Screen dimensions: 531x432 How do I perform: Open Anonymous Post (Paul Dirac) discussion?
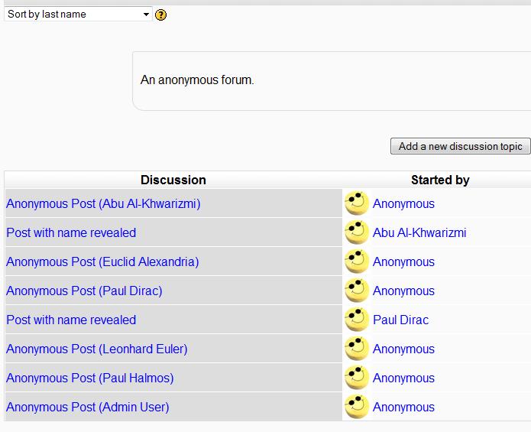[84, 291]
